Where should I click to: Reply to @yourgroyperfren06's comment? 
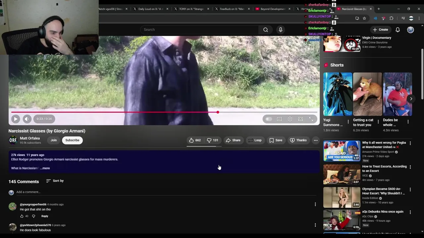point(45,216)
